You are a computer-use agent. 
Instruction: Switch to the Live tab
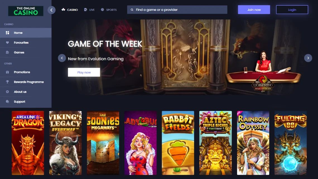[89, 10]
